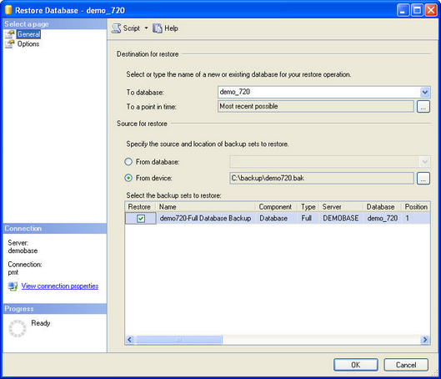
Task: Select the From device radio button
Action: tap(128, 178)
